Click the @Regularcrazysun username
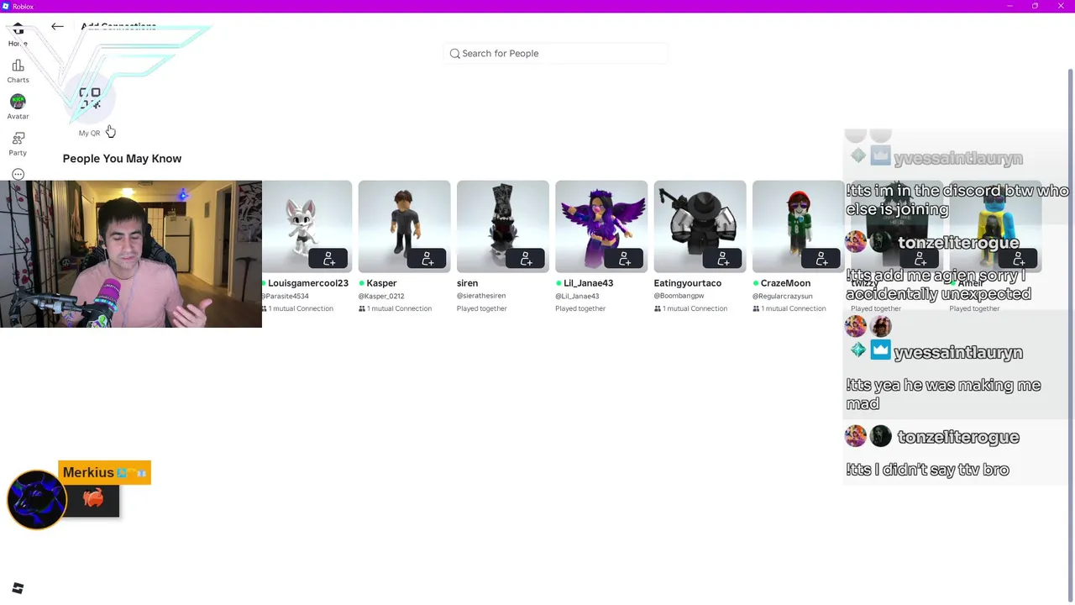This screenshot has width=1075, height=605. [783, 296]
